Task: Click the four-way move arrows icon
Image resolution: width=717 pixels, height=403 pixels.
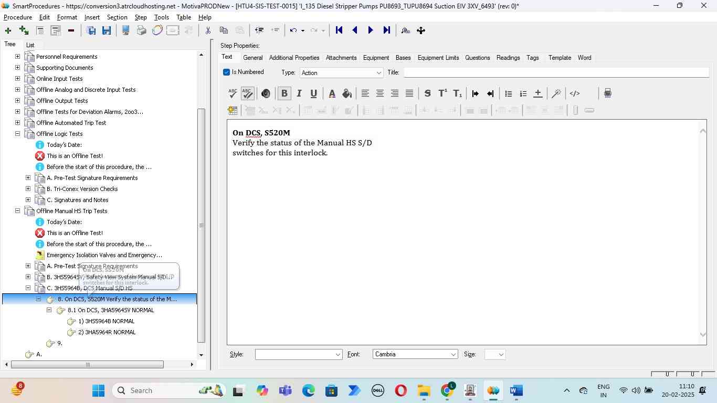Action: pos(421,30)
